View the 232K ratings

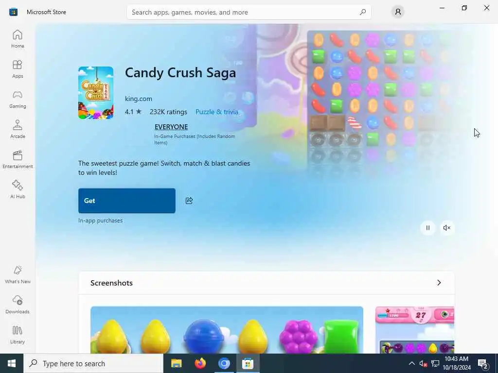(168, 112)
